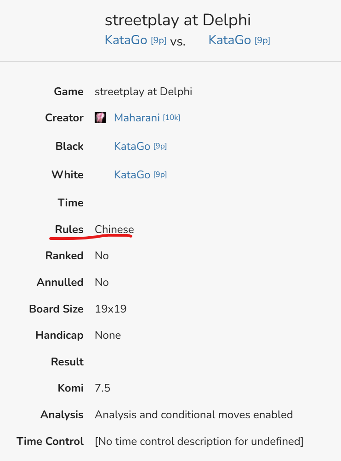
Task: Click the Ranked value No
Action: 102,256
